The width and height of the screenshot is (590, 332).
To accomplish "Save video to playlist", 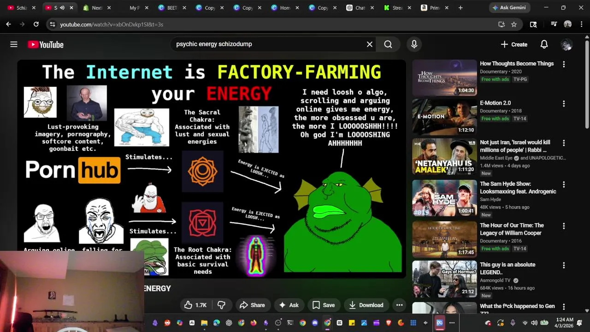I will (323, 305).
